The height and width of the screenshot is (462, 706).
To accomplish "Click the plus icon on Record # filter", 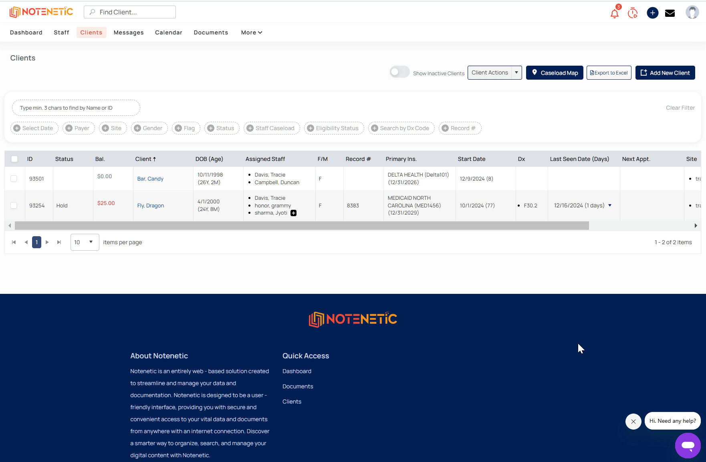I will pyautogui.click(x=445, y=128).
